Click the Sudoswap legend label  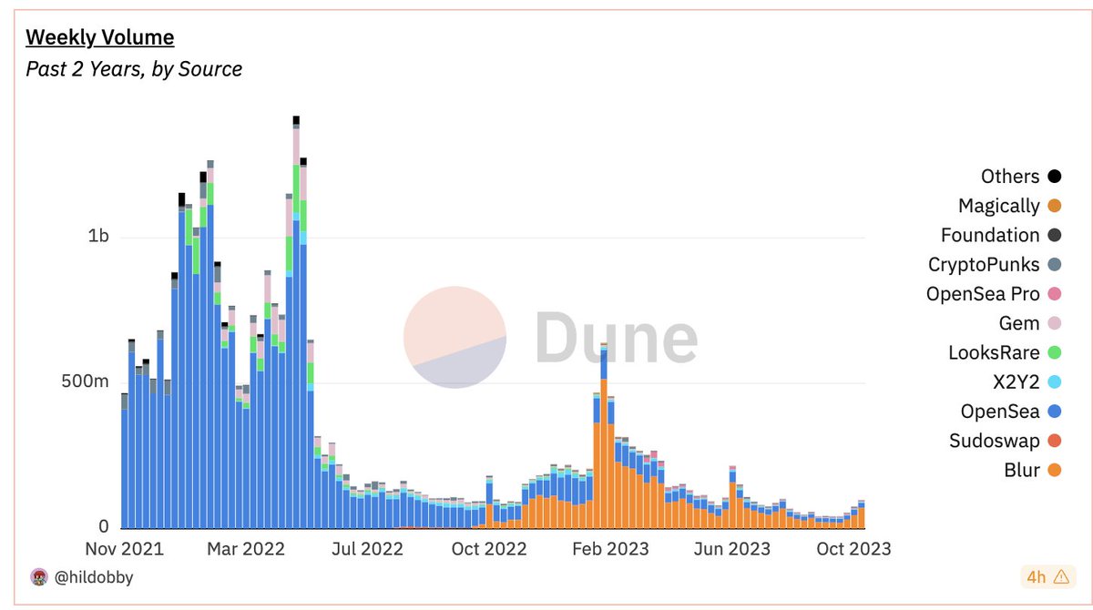point(994,441)
